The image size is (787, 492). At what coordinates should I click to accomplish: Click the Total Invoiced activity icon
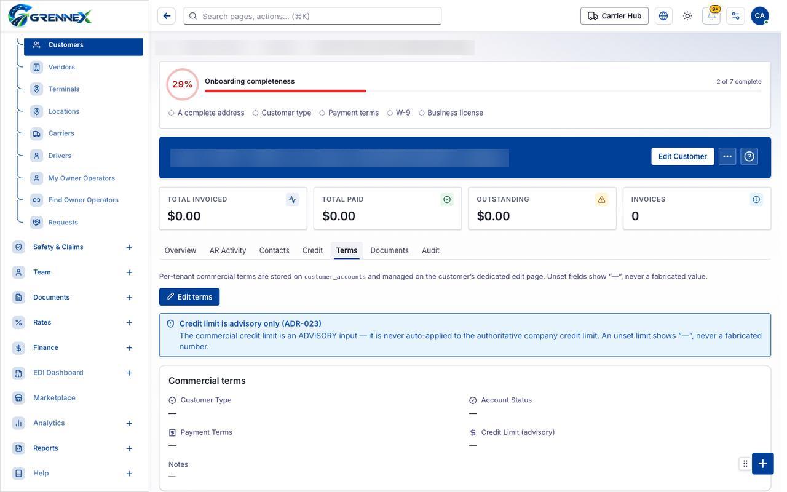coord(292,199)
